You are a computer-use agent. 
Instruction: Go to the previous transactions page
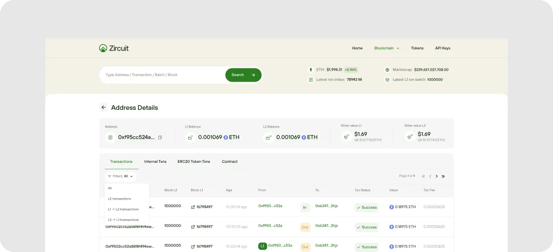[430, 176]
